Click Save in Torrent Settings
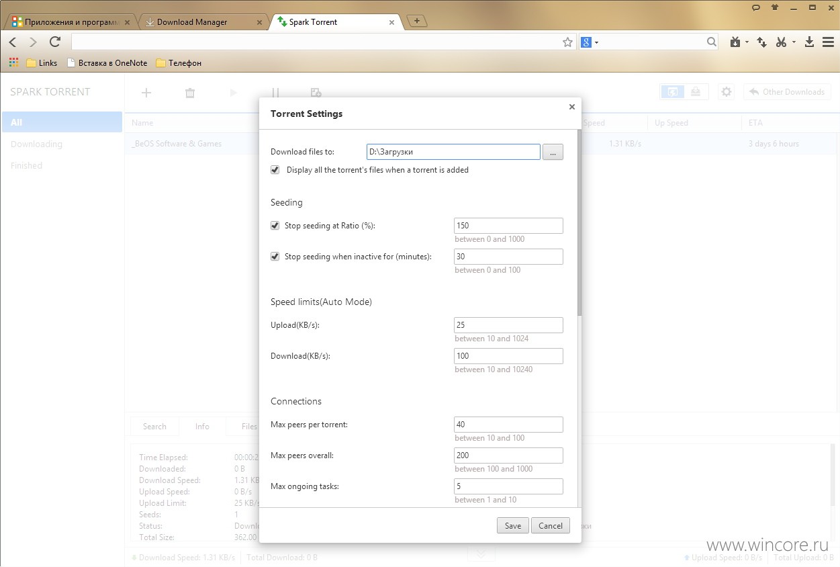The width and height of the screenshot is (840, 567). 513,525
